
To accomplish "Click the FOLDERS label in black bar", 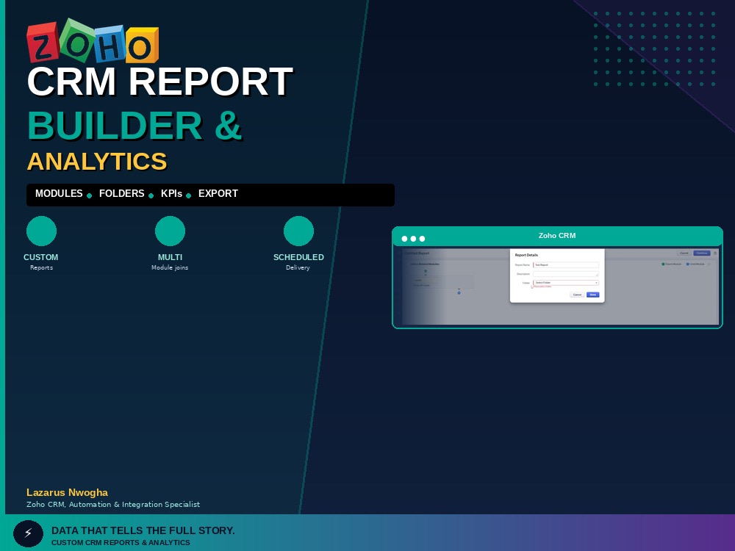I will [122, 193].
